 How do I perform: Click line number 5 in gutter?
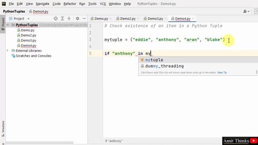click(90, 54)
